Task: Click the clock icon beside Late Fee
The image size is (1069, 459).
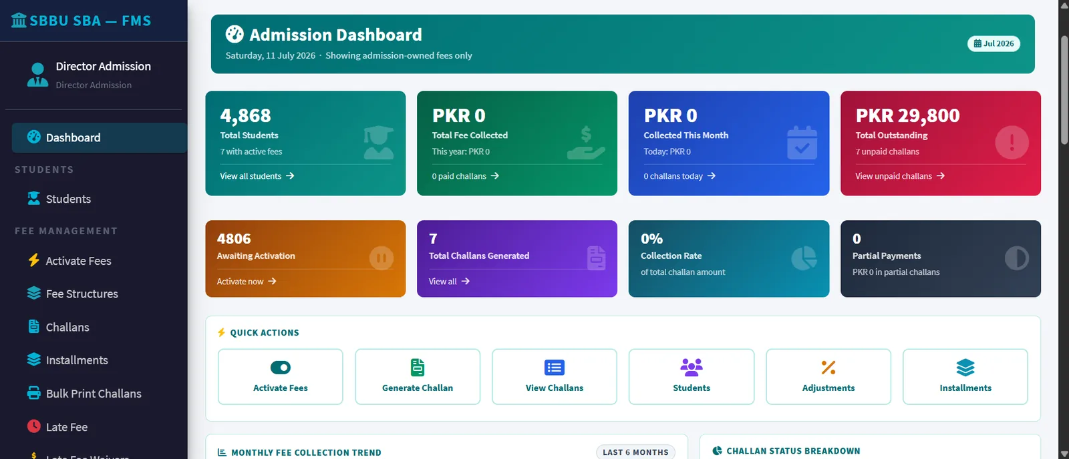Action: coord(34,426)
